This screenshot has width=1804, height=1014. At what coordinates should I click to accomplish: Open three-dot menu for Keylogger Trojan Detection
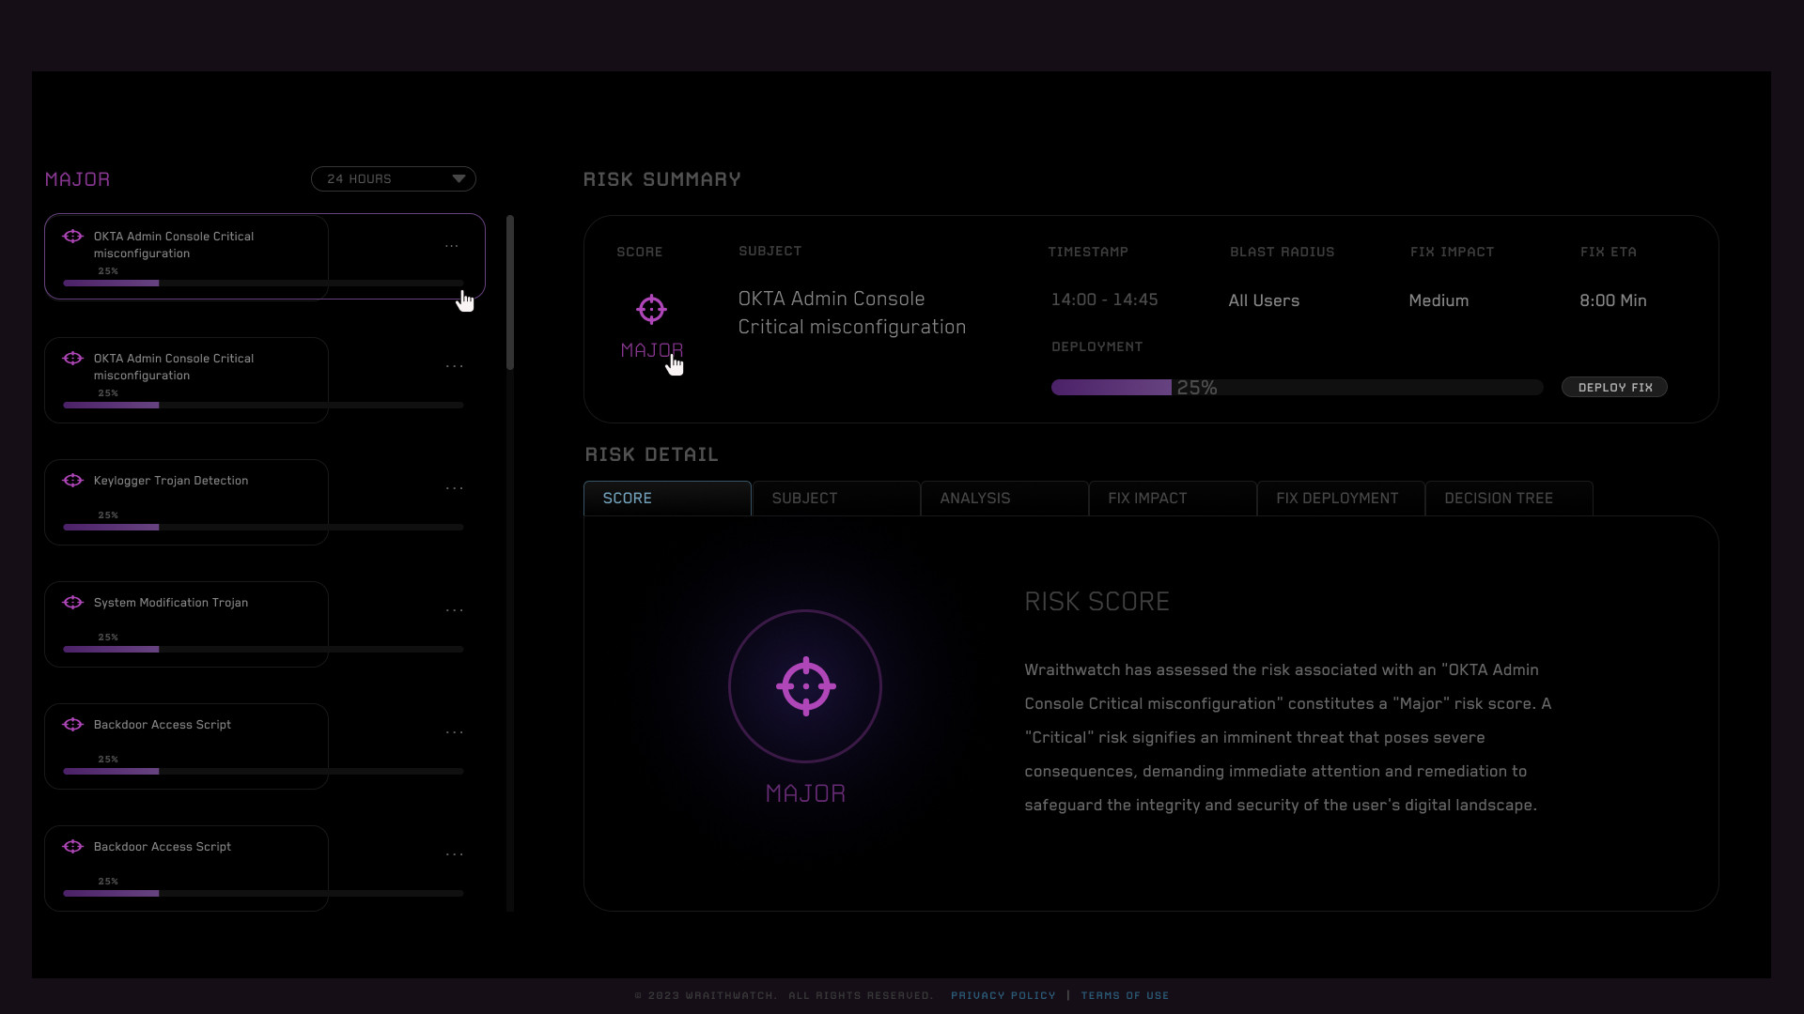point(454,488)
